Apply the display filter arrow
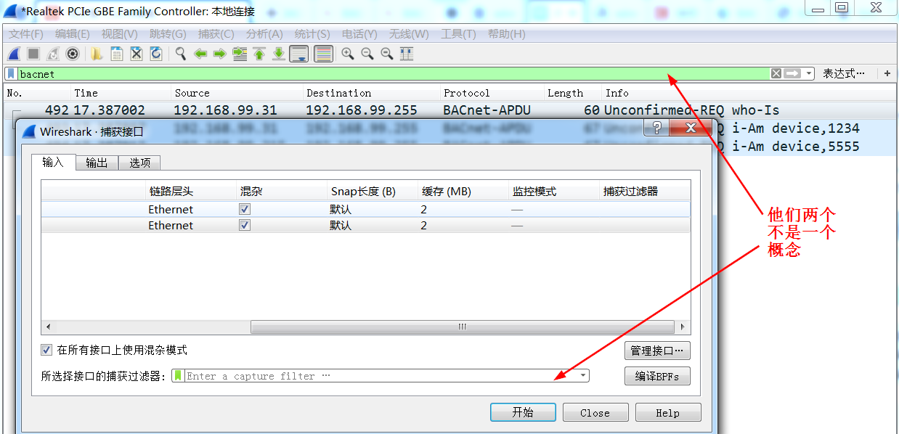 [x=792, y=73]
